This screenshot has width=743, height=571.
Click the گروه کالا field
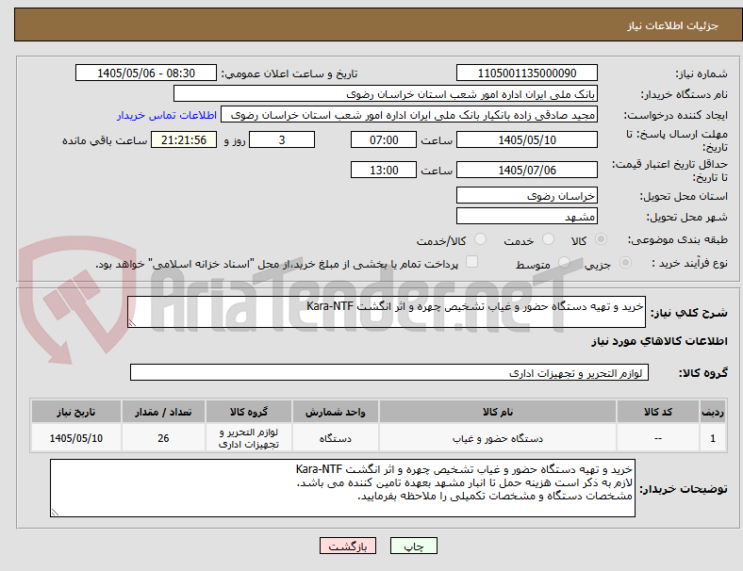pos(389,372)
